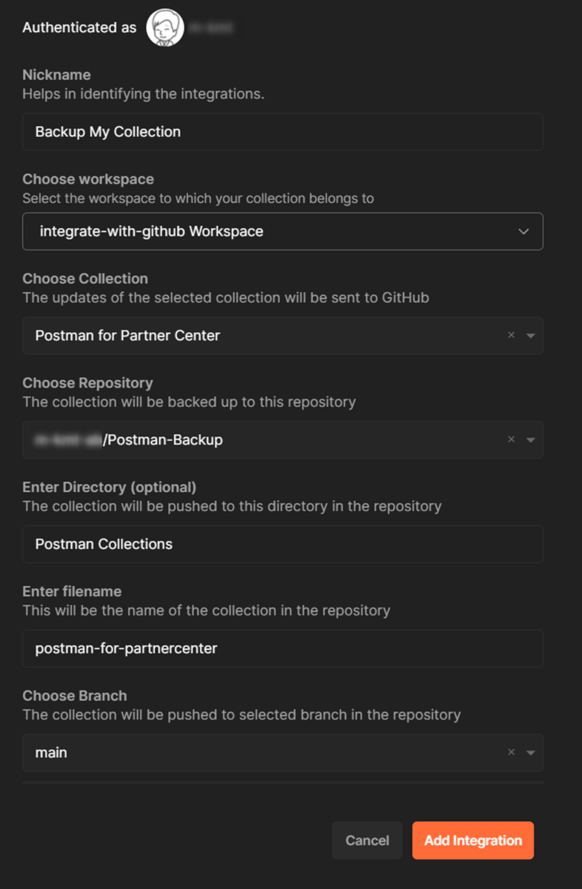The height and width of the screenshot is (889, 582).
Task: Clear the selected repository with the x icon
Action: (511, 439)
